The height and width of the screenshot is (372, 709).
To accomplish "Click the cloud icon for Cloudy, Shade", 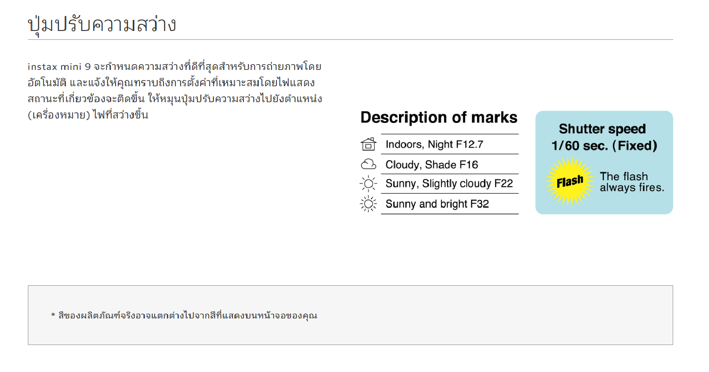I will [x=368, y=165].
